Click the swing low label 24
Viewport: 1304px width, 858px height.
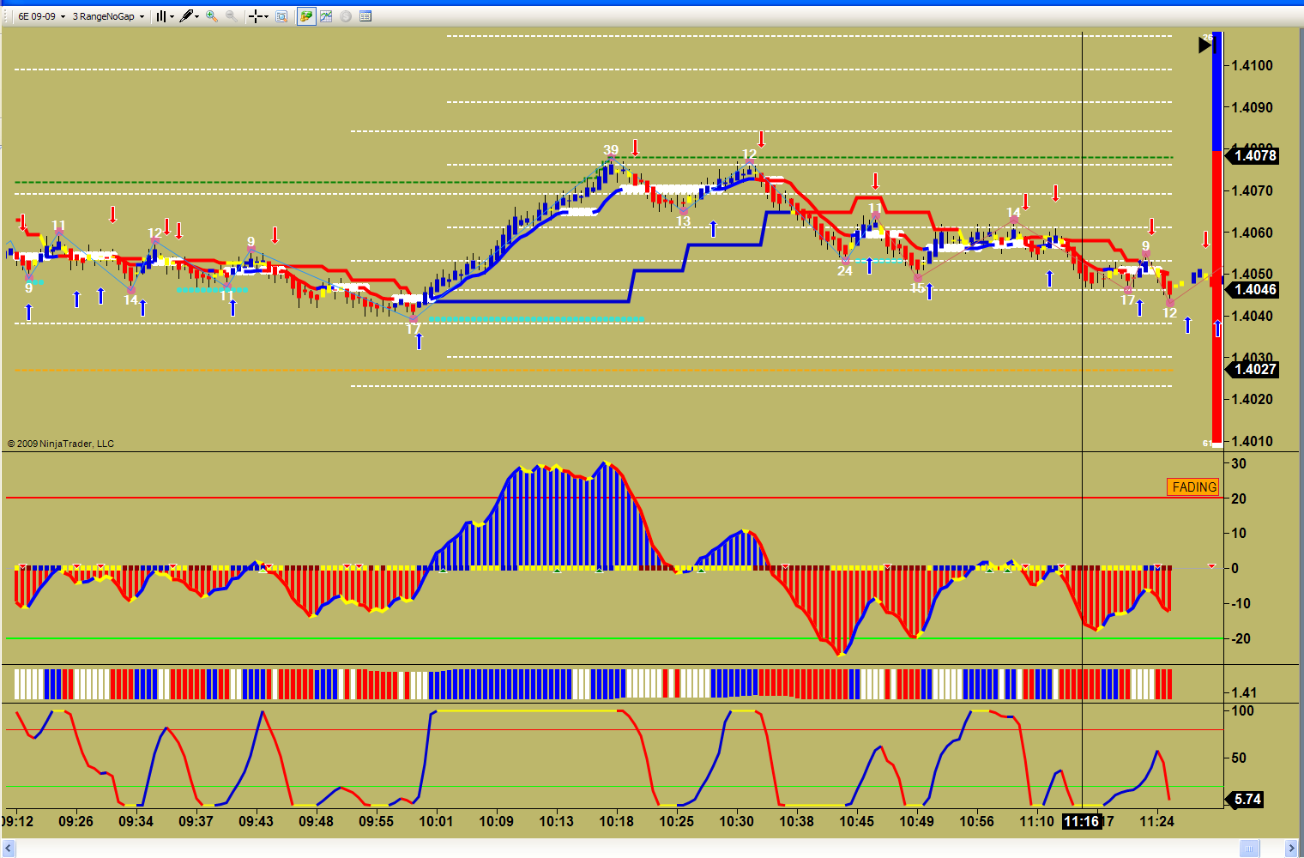pos(845,271)
